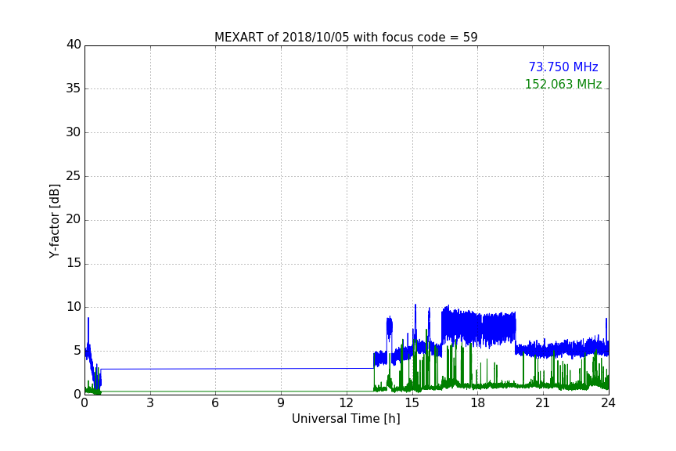
Task: Click the x-axis tick label 18
Action: [478, 403]
